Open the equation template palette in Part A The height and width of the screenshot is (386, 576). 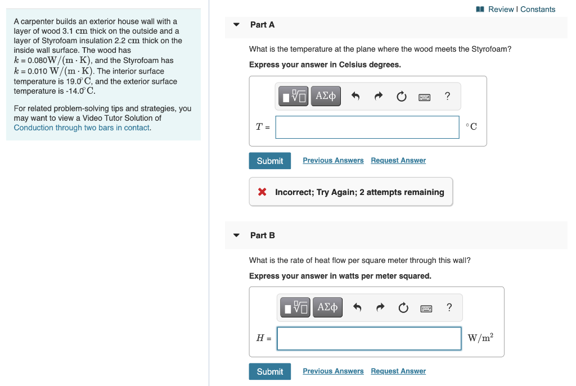coord(293,96)
